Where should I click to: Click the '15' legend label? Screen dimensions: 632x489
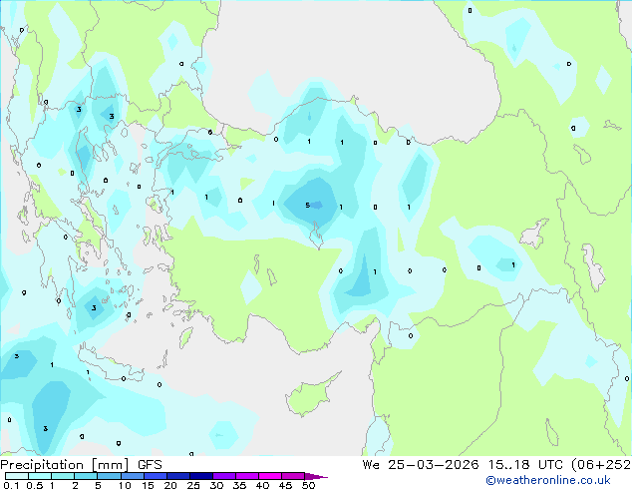[148, 485]
